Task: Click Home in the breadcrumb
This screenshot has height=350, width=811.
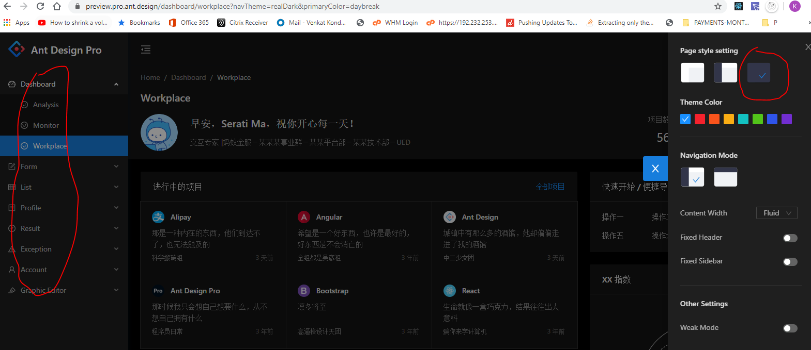Action: coord(150,77)
